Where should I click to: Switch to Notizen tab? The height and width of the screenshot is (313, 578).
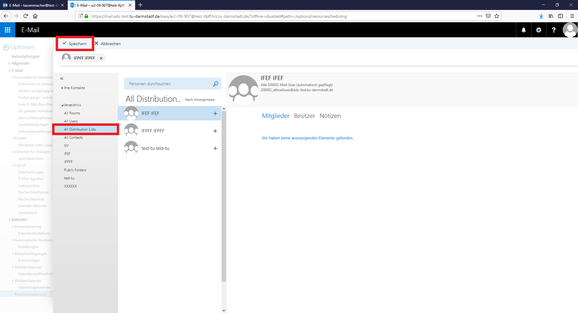click(330, 116)
